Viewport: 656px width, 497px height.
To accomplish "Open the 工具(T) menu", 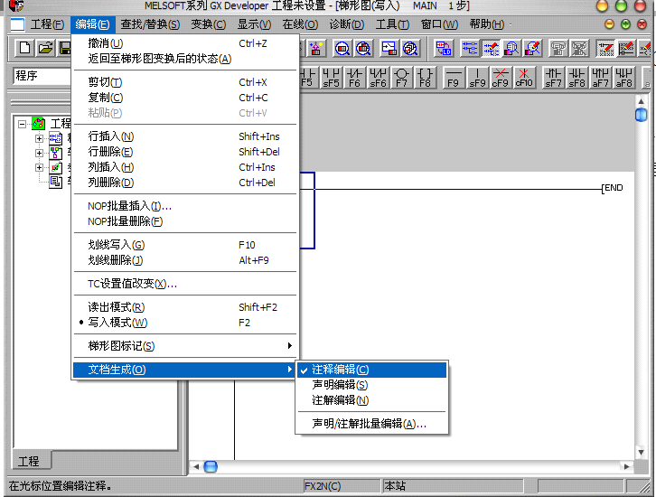I will coord(392,24).
